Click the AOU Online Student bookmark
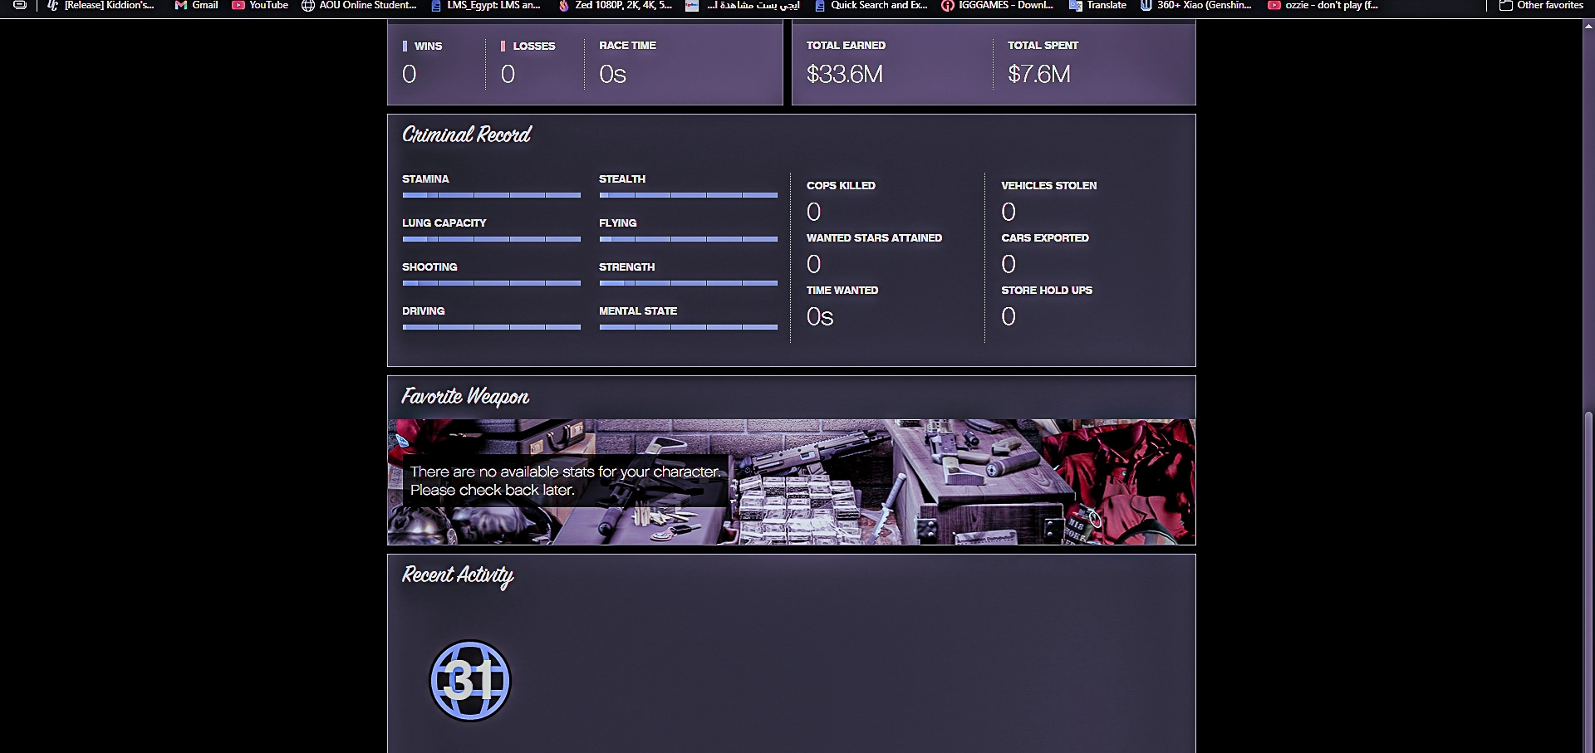The width and height of the screenshot is (1595, 753). pos(359,5)
